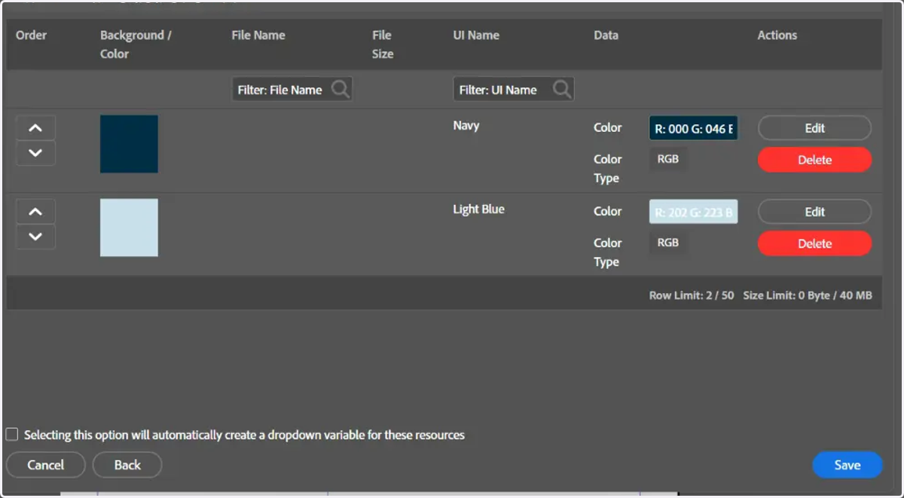
Task: Select the Light Blue UI name text
Action: click(x=478, y=209)
